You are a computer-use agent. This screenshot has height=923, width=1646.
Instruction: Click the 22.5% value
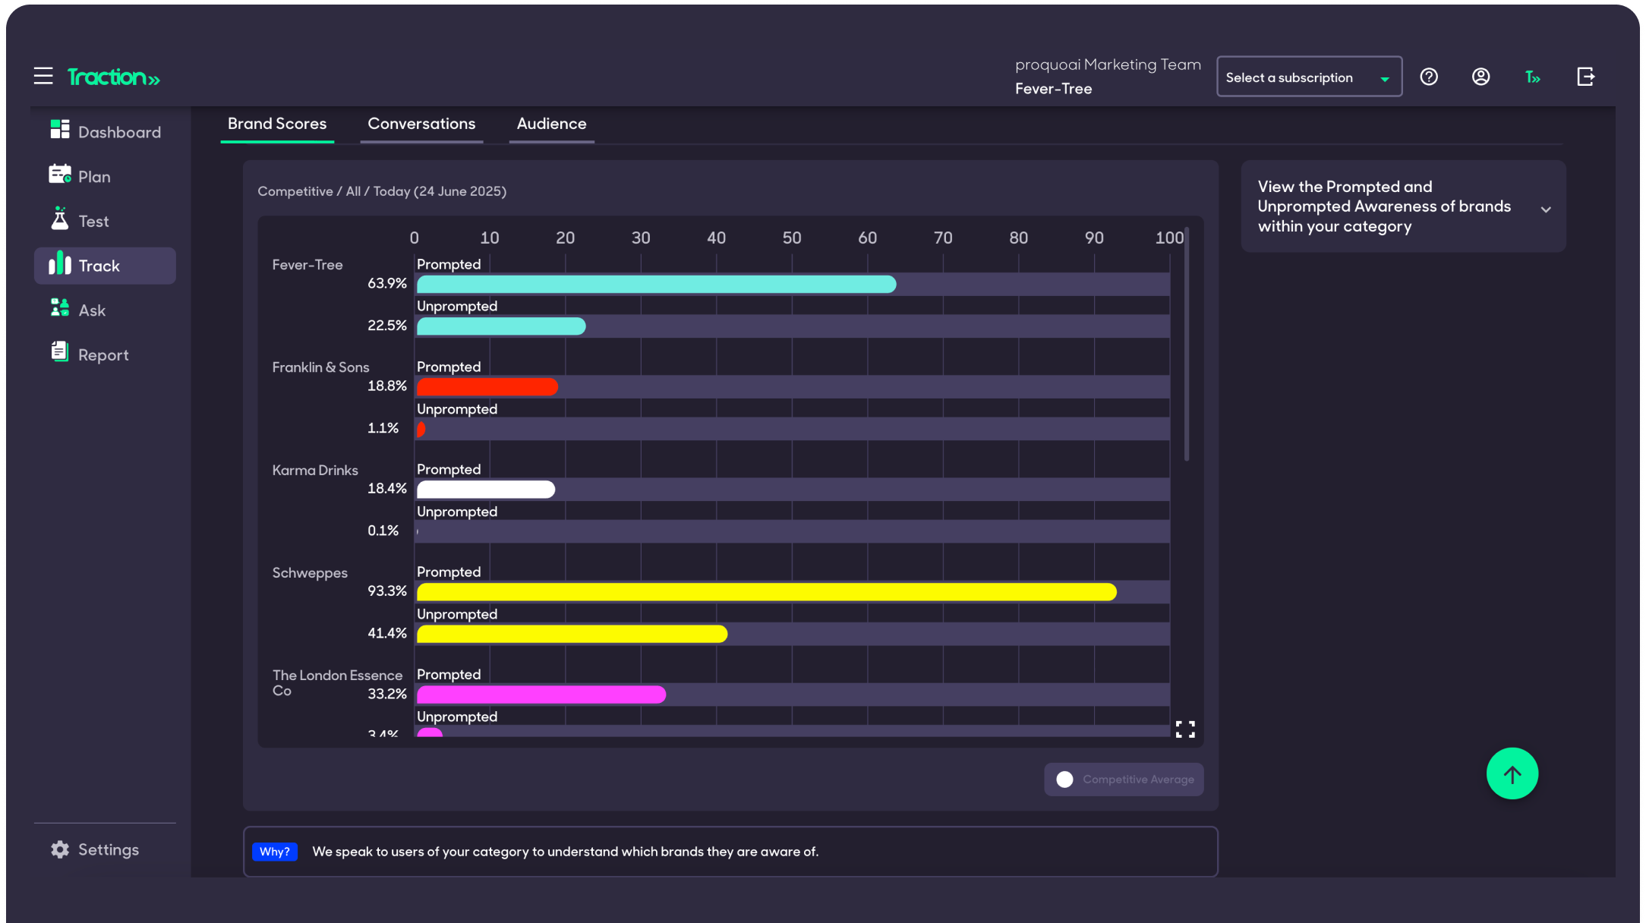pyautogui.click(x=387, y=326)
